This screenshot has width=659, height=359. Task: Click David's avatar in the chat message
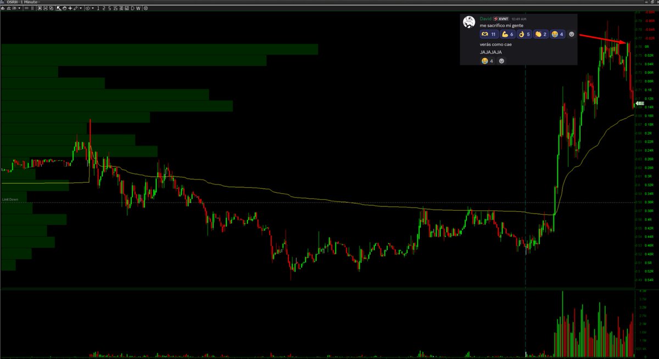(468, 22)
